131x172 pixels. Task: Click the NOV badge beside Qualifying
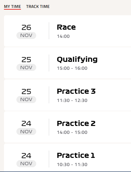(26, 67)
